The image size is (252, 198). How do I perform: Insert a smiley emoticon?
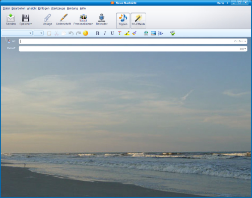[86, 33]
